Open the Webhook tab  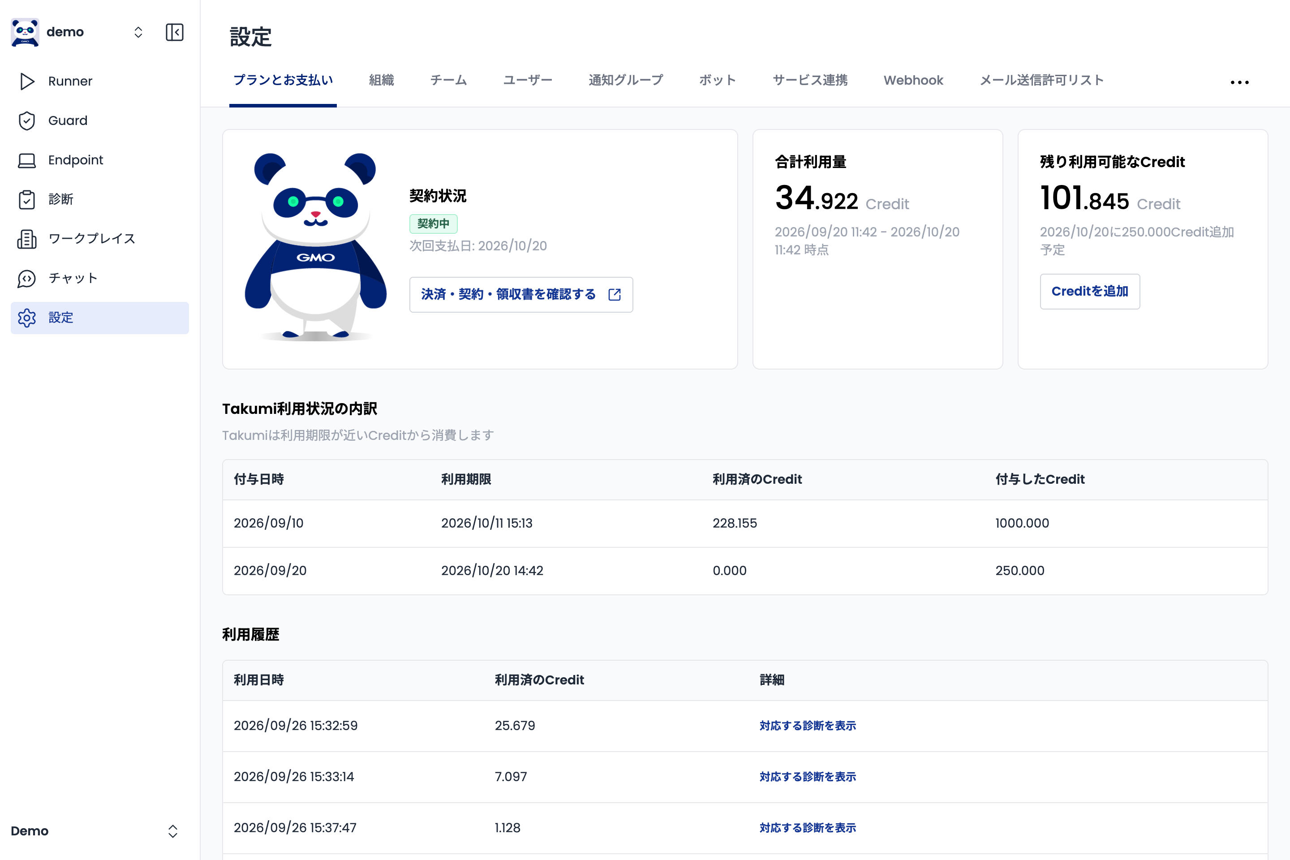pos(913,80)
